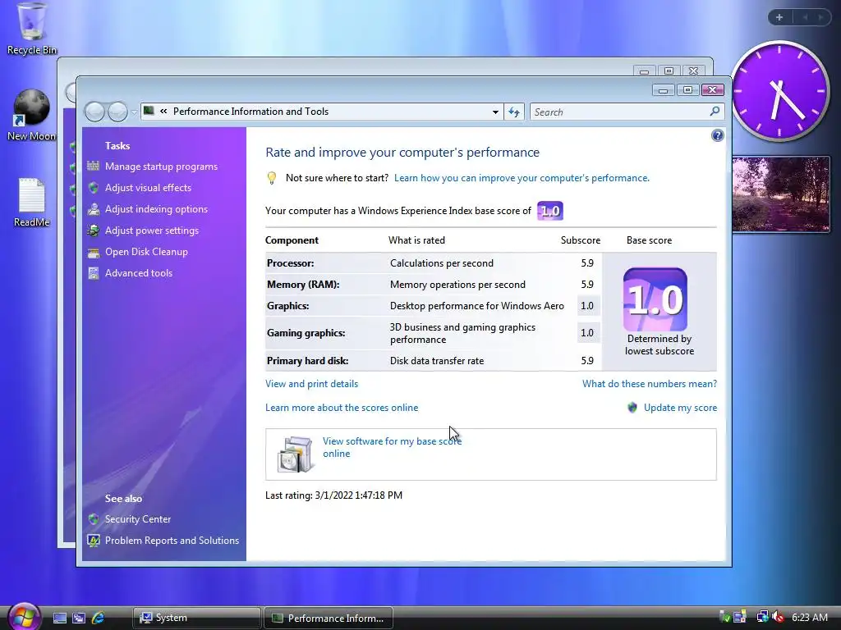Click the sidebar clock gadget
The image size is (841, 630).
pos(780,91)
